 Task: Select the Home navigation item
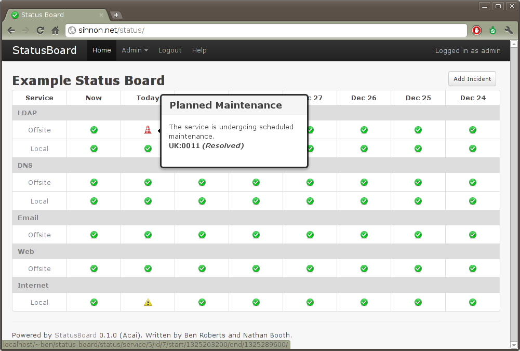[102, 50]
